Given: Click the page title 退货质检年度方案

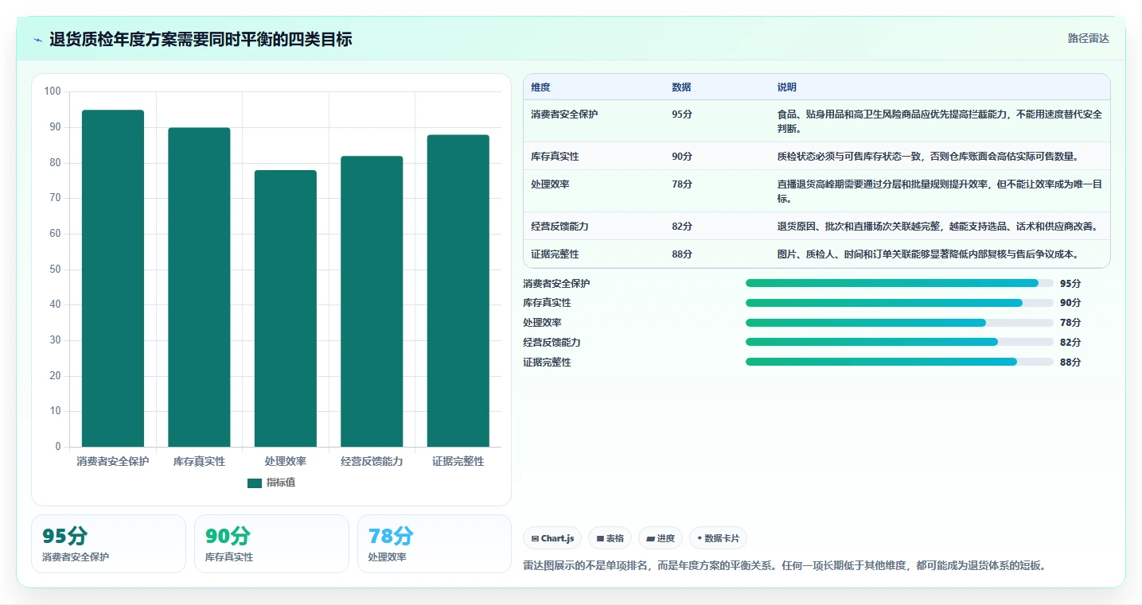Looking at the screenshot, I should [x=201, y=39].
